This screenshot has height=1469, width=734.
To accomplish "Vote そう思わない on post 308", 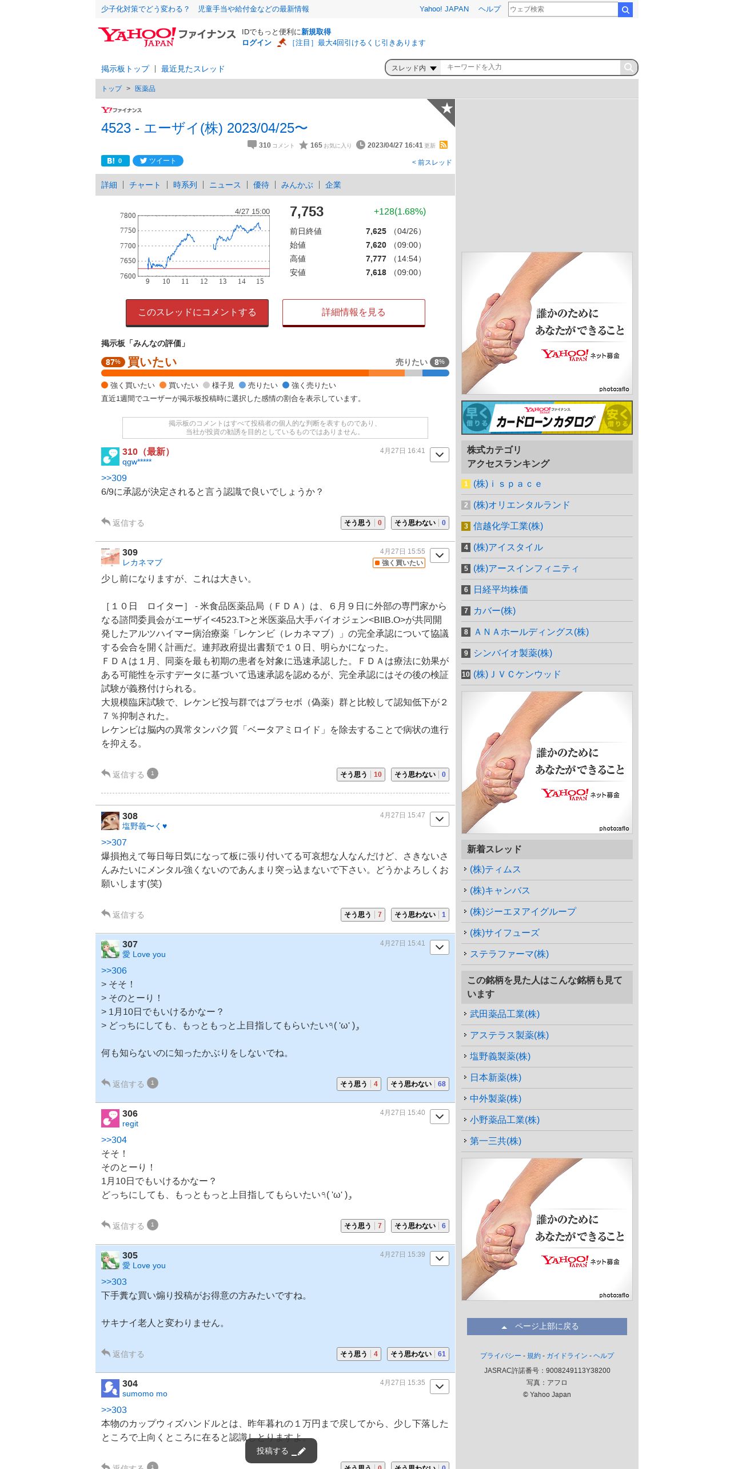I will (x=420, y=915).
